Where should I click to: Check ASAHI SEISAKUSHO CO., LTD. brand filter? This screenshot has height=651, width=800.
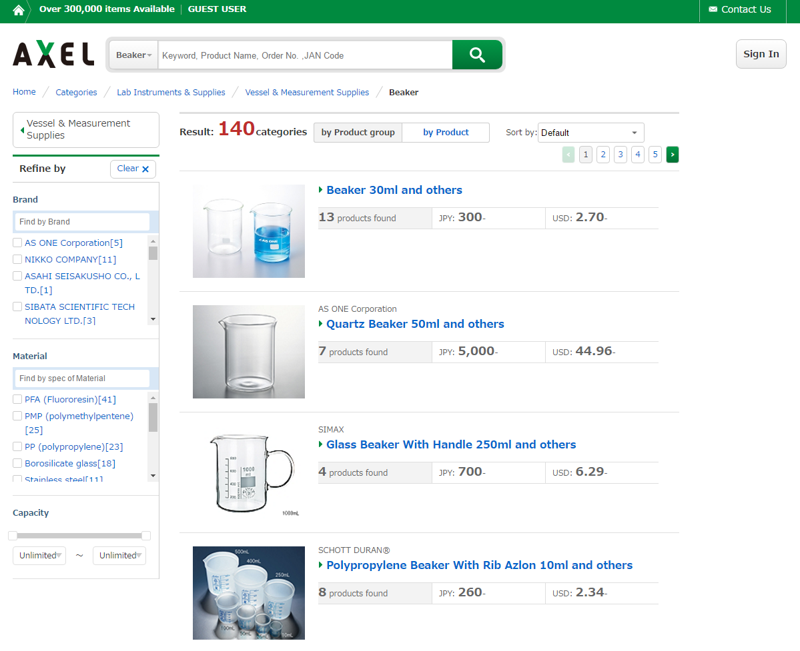[x=17, y=276]
